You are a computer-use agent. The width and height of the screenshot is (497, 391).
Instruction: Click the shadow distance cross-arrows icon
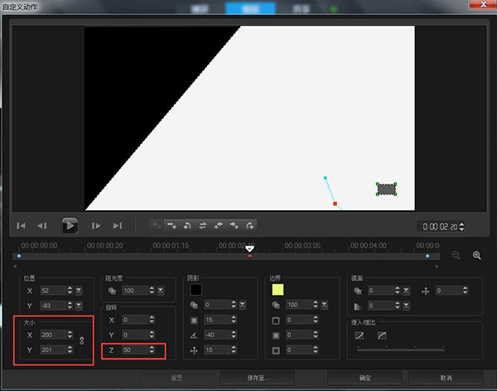(194, 350)
